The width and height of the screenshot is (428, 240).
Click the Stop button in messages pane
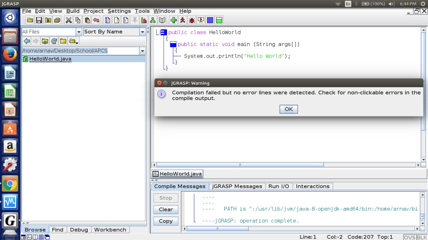[x=166, y=198]
